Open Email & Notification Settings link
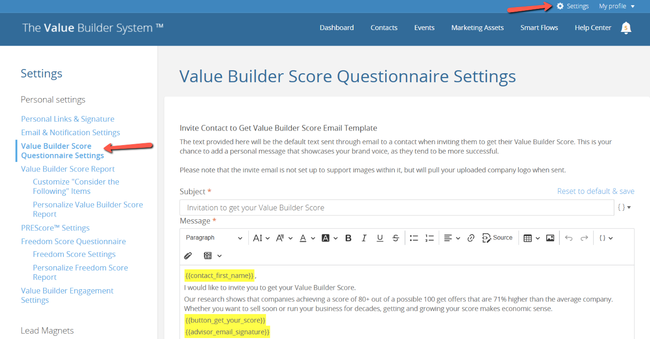Image resolution: width=650 pixels, height=339 pixels. (x=70, y=132)
